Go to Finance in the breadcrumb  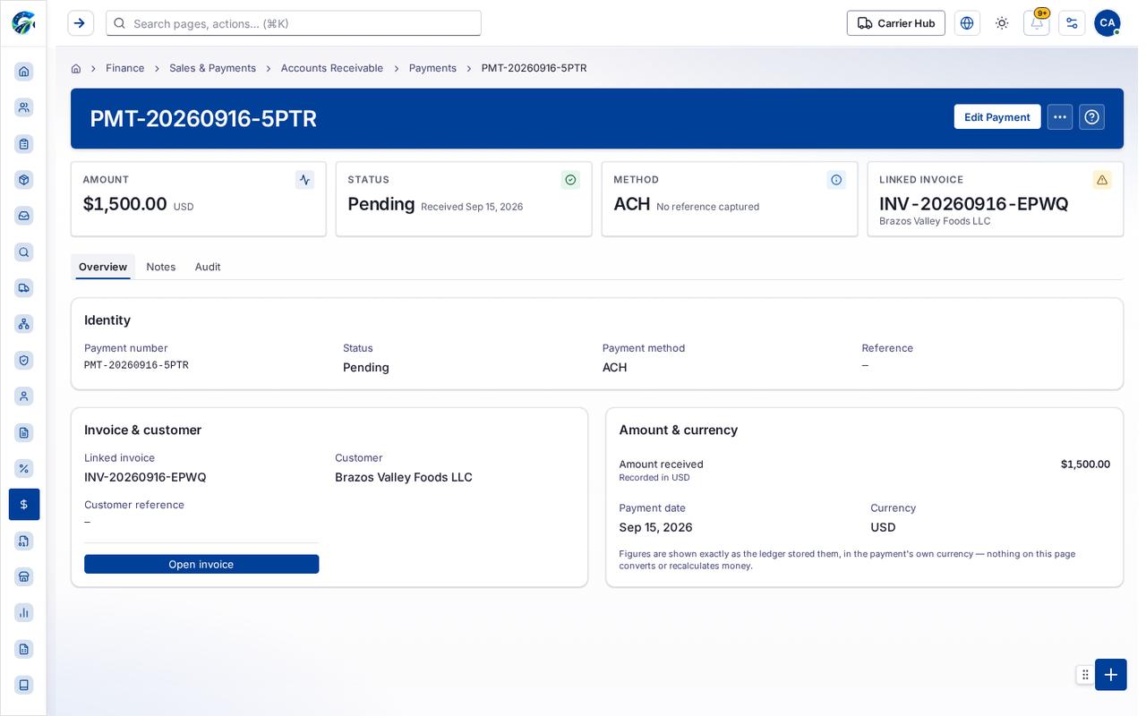click(x=125, y=68)
